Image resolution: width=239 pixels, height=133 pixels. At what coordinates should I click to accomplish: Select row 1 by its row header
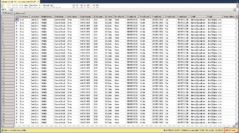click(x=8, y=20)
